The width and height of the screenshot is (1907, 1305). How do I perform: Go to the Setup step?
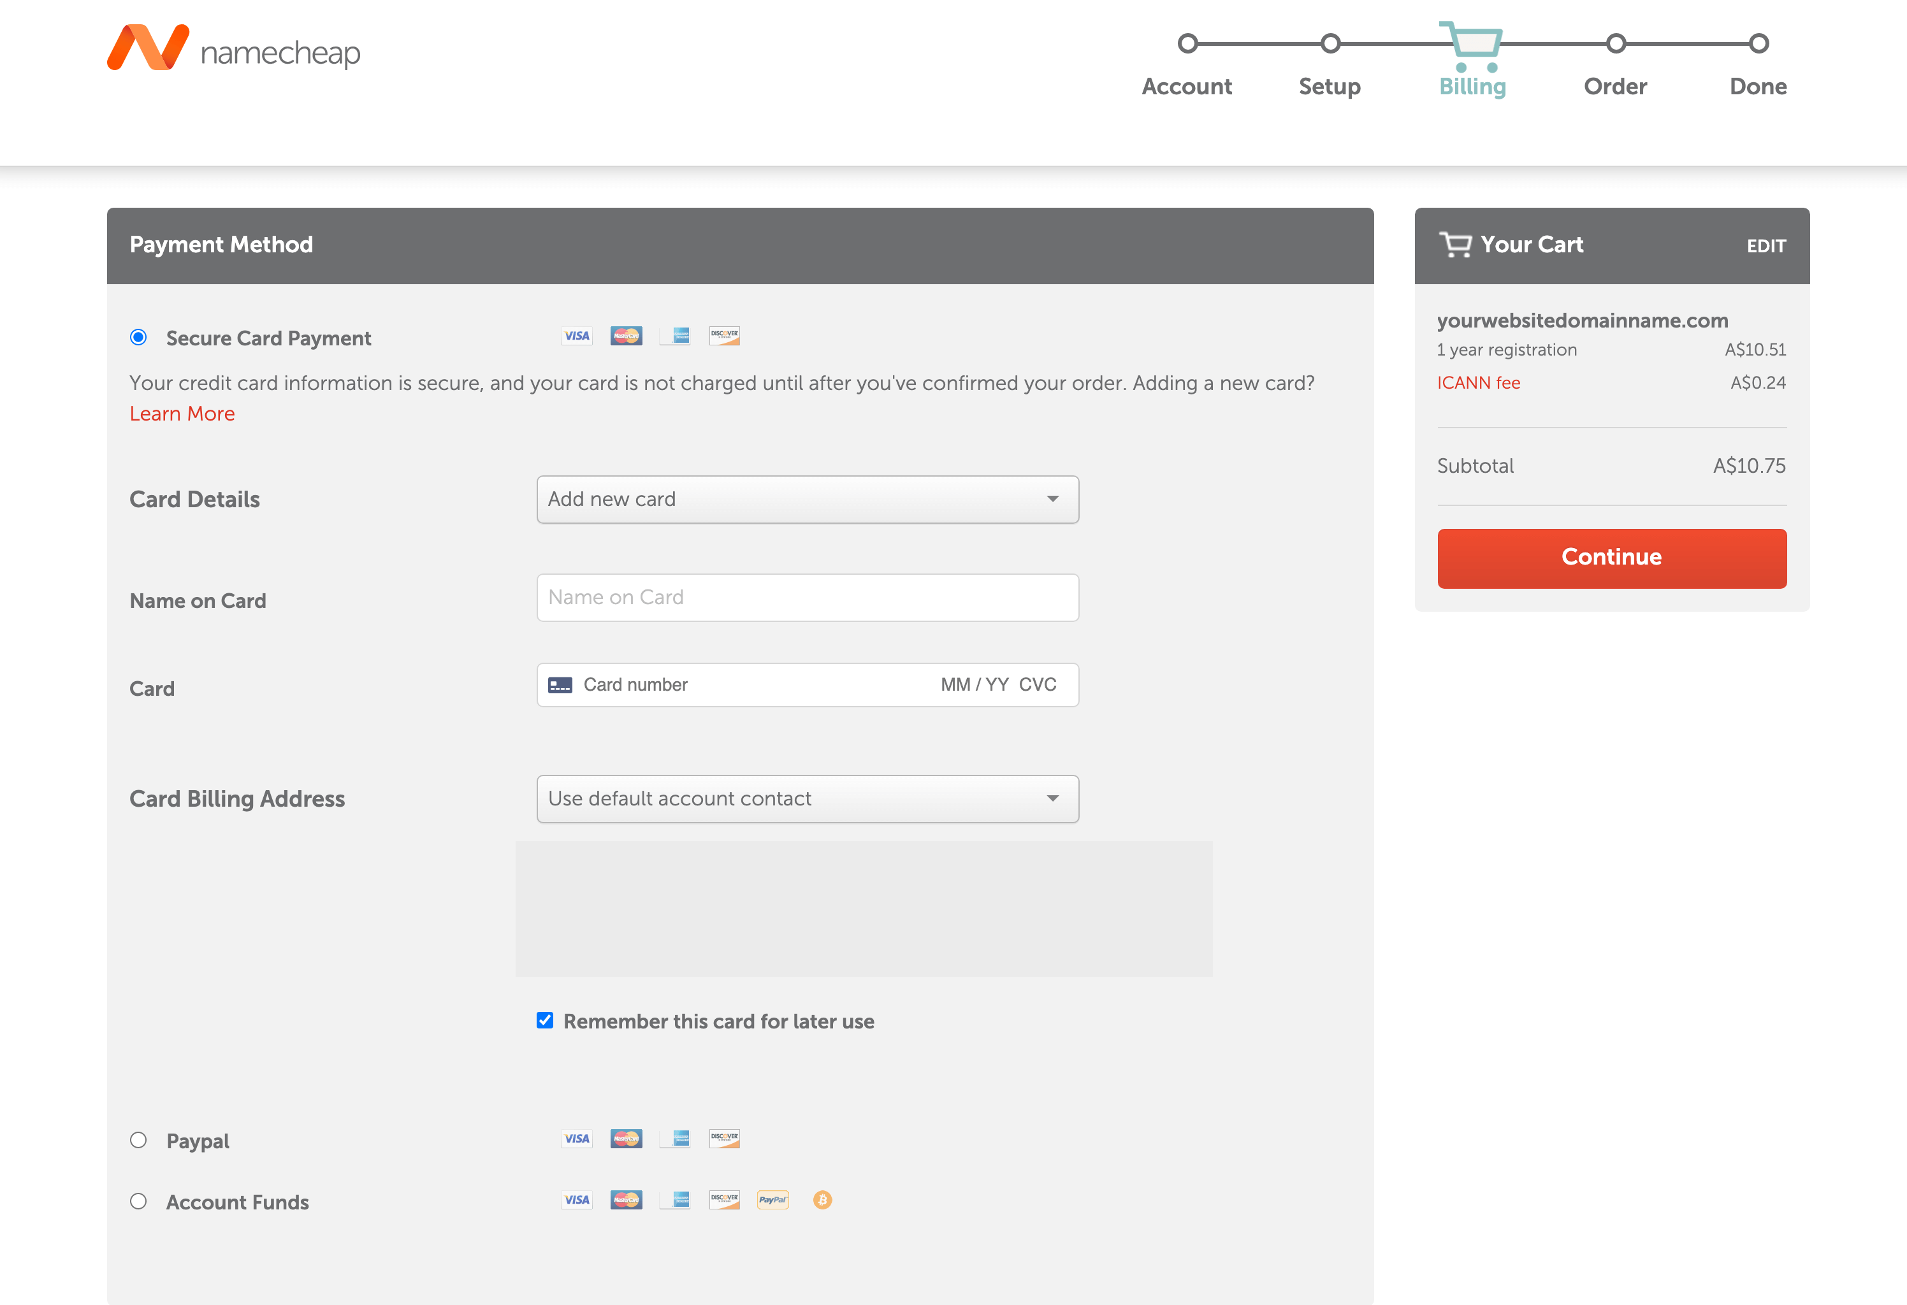click(x=1330, y=87)
